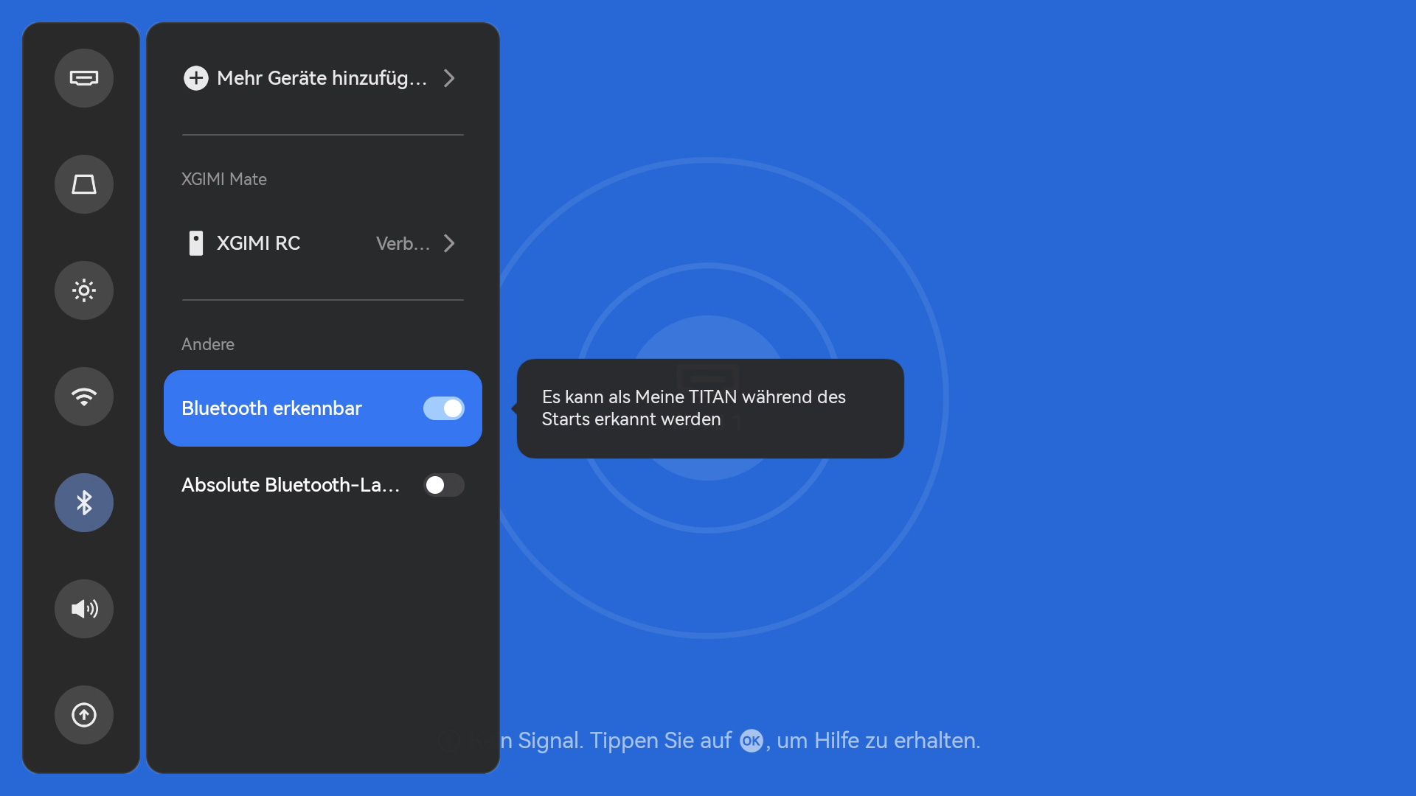Open the XGIMI RC device entry
This screenshot has width=1416, height=796.
(323, 243)
